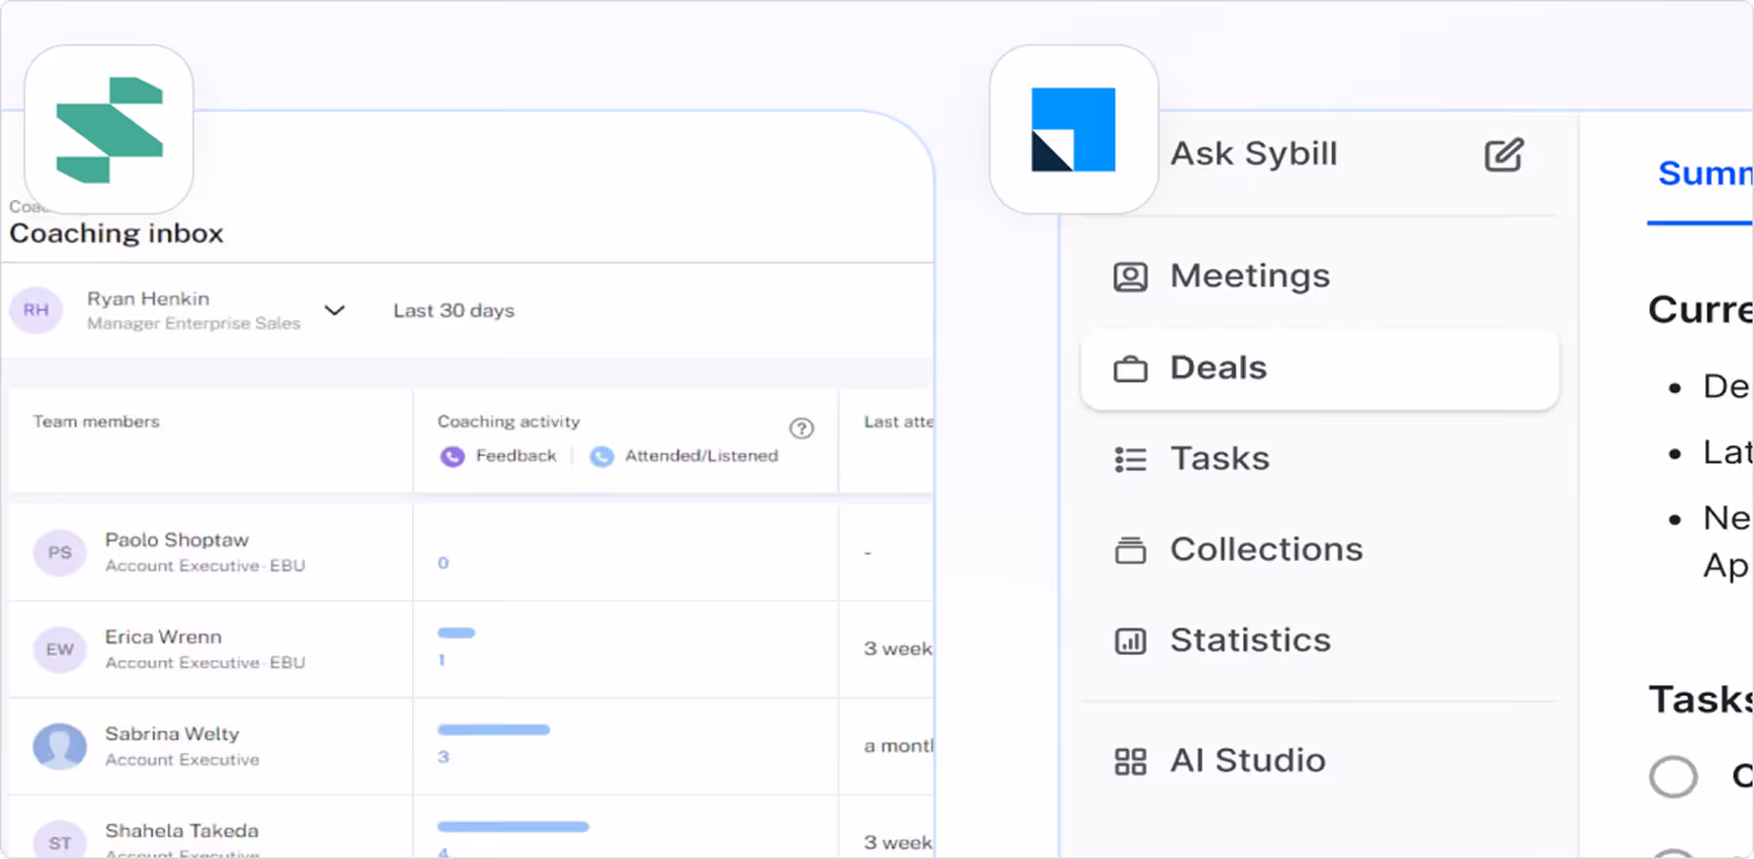The image size is (1754, 859).
Task: Switch to the Summary tab
Action: tap(1705, 174)
